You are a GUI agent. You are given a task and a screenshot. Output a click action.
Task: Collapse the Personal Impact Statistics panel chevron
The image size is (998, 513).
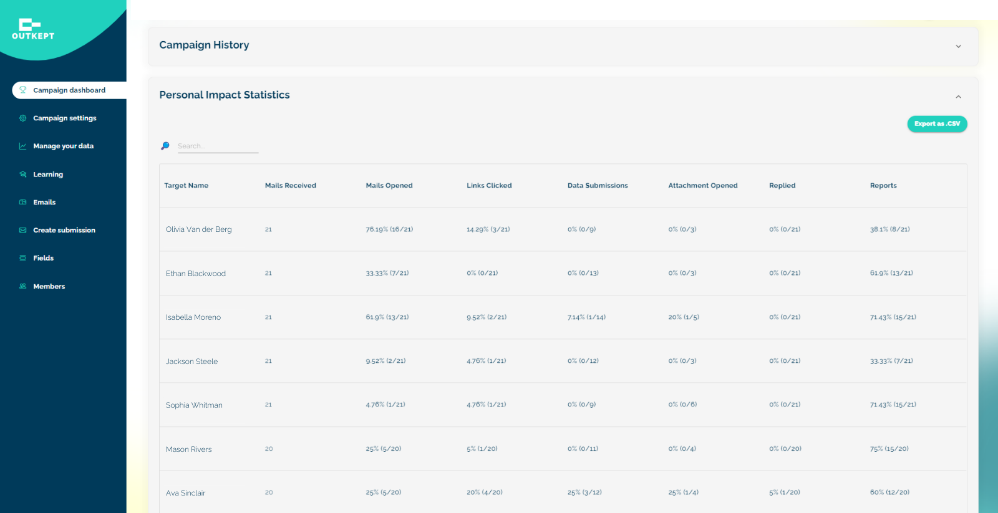(x=958, y=97)
